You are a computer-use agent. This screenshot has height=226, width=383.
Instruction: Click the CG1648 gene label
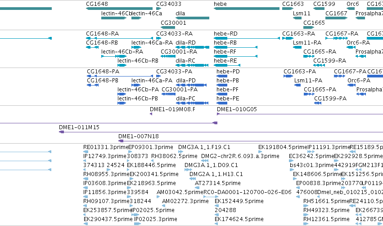tap(97, 4)
